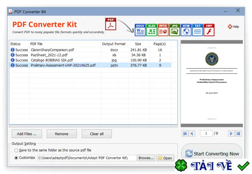Viewport: 252px width, 174px height.
Task: Go to previous preview page
Action: click(192, 133)
